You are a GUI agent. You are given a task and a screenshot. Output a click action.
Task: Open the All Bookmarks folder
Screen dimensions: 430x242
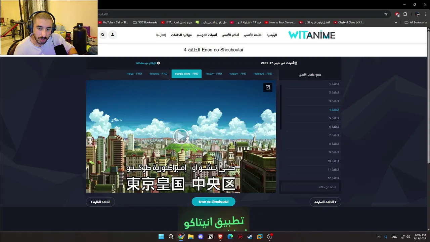416,23
